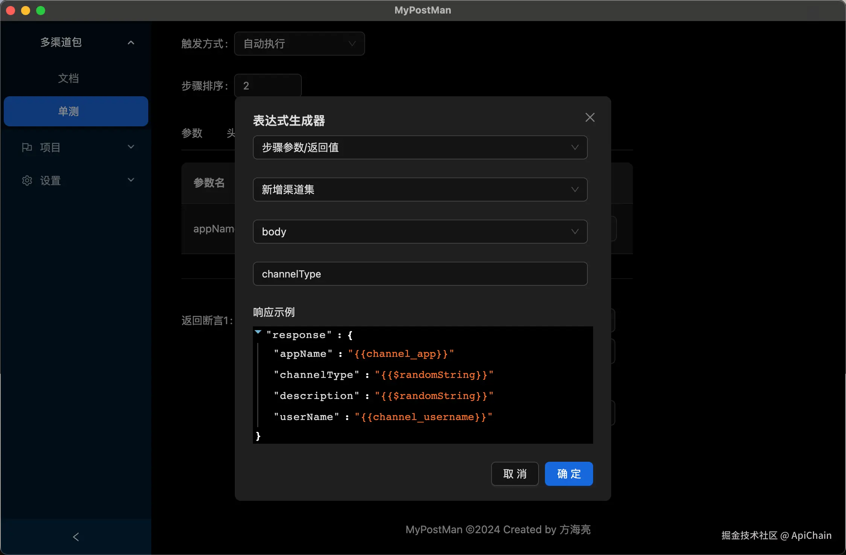This screenshot has width=846, height=555.
Task: Open the 触发方式 自动执行 dropdown
Action: click(x=299, y=44)
